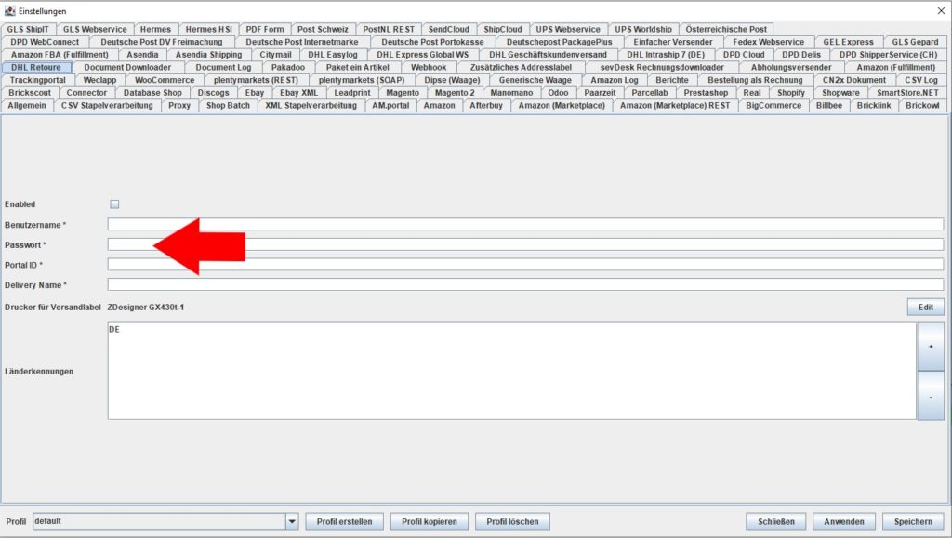Switch to the GLS ShipIT tab
The width and height of the screenshot is (952, 538).
pyautogui.click(x=28, y=29)
